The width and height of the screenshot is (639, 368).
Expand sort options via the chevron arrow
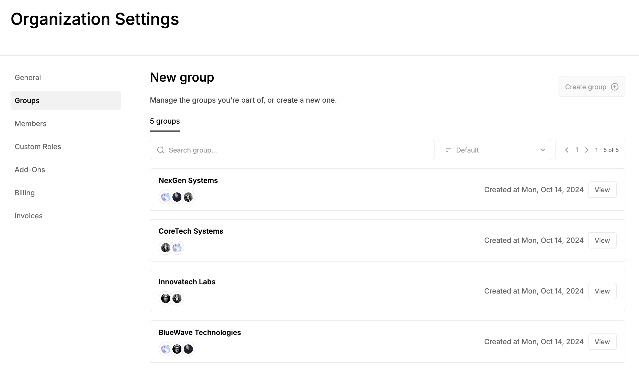(x=542, y=150)
